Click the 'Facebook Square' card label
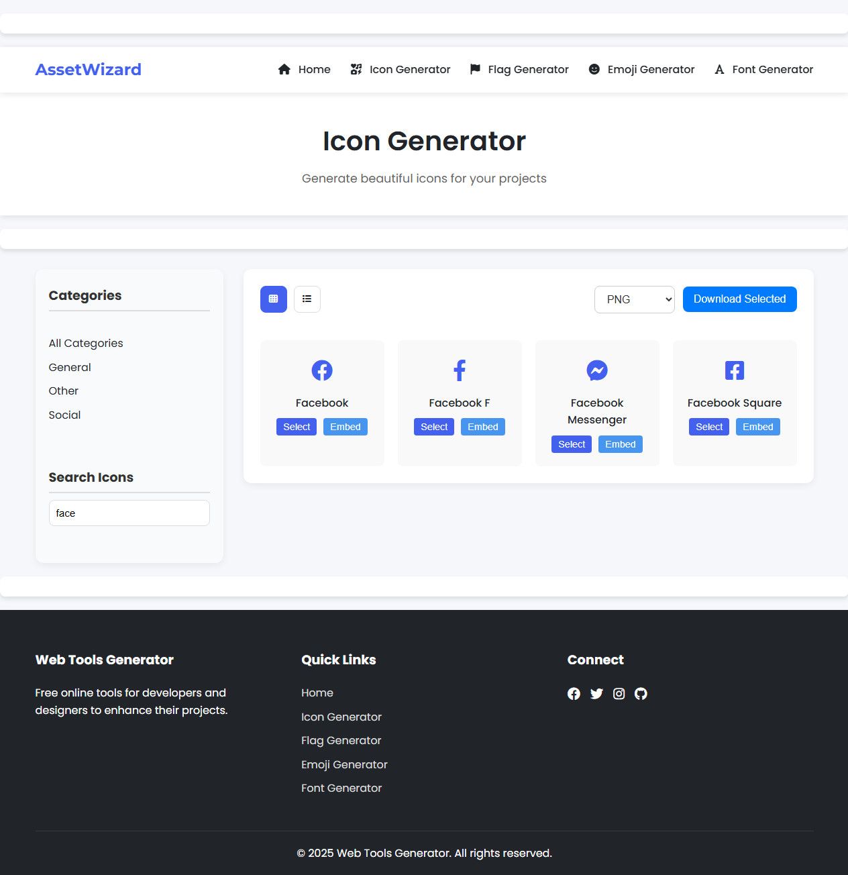 (x=735, y=403)
